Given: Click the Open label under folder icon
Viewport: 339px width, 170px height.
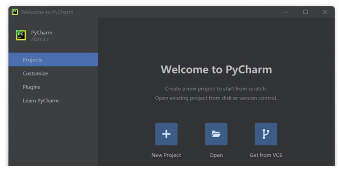Looking at the screenshot, I should (216, 156).
